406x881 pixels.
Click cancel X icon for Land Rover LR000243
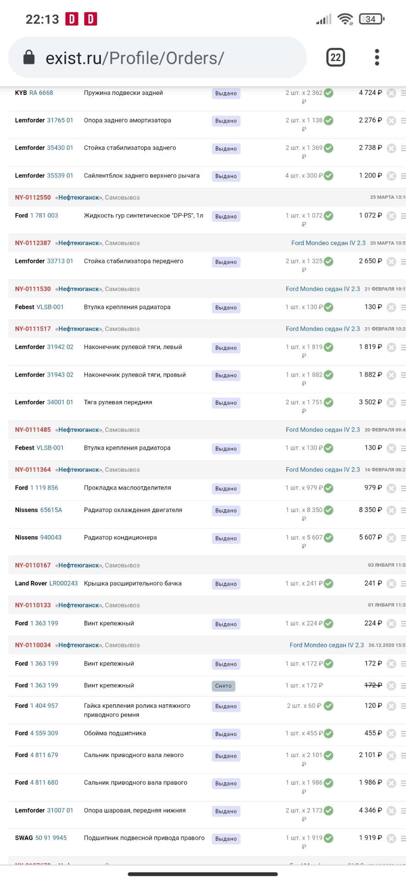(391, 584)
